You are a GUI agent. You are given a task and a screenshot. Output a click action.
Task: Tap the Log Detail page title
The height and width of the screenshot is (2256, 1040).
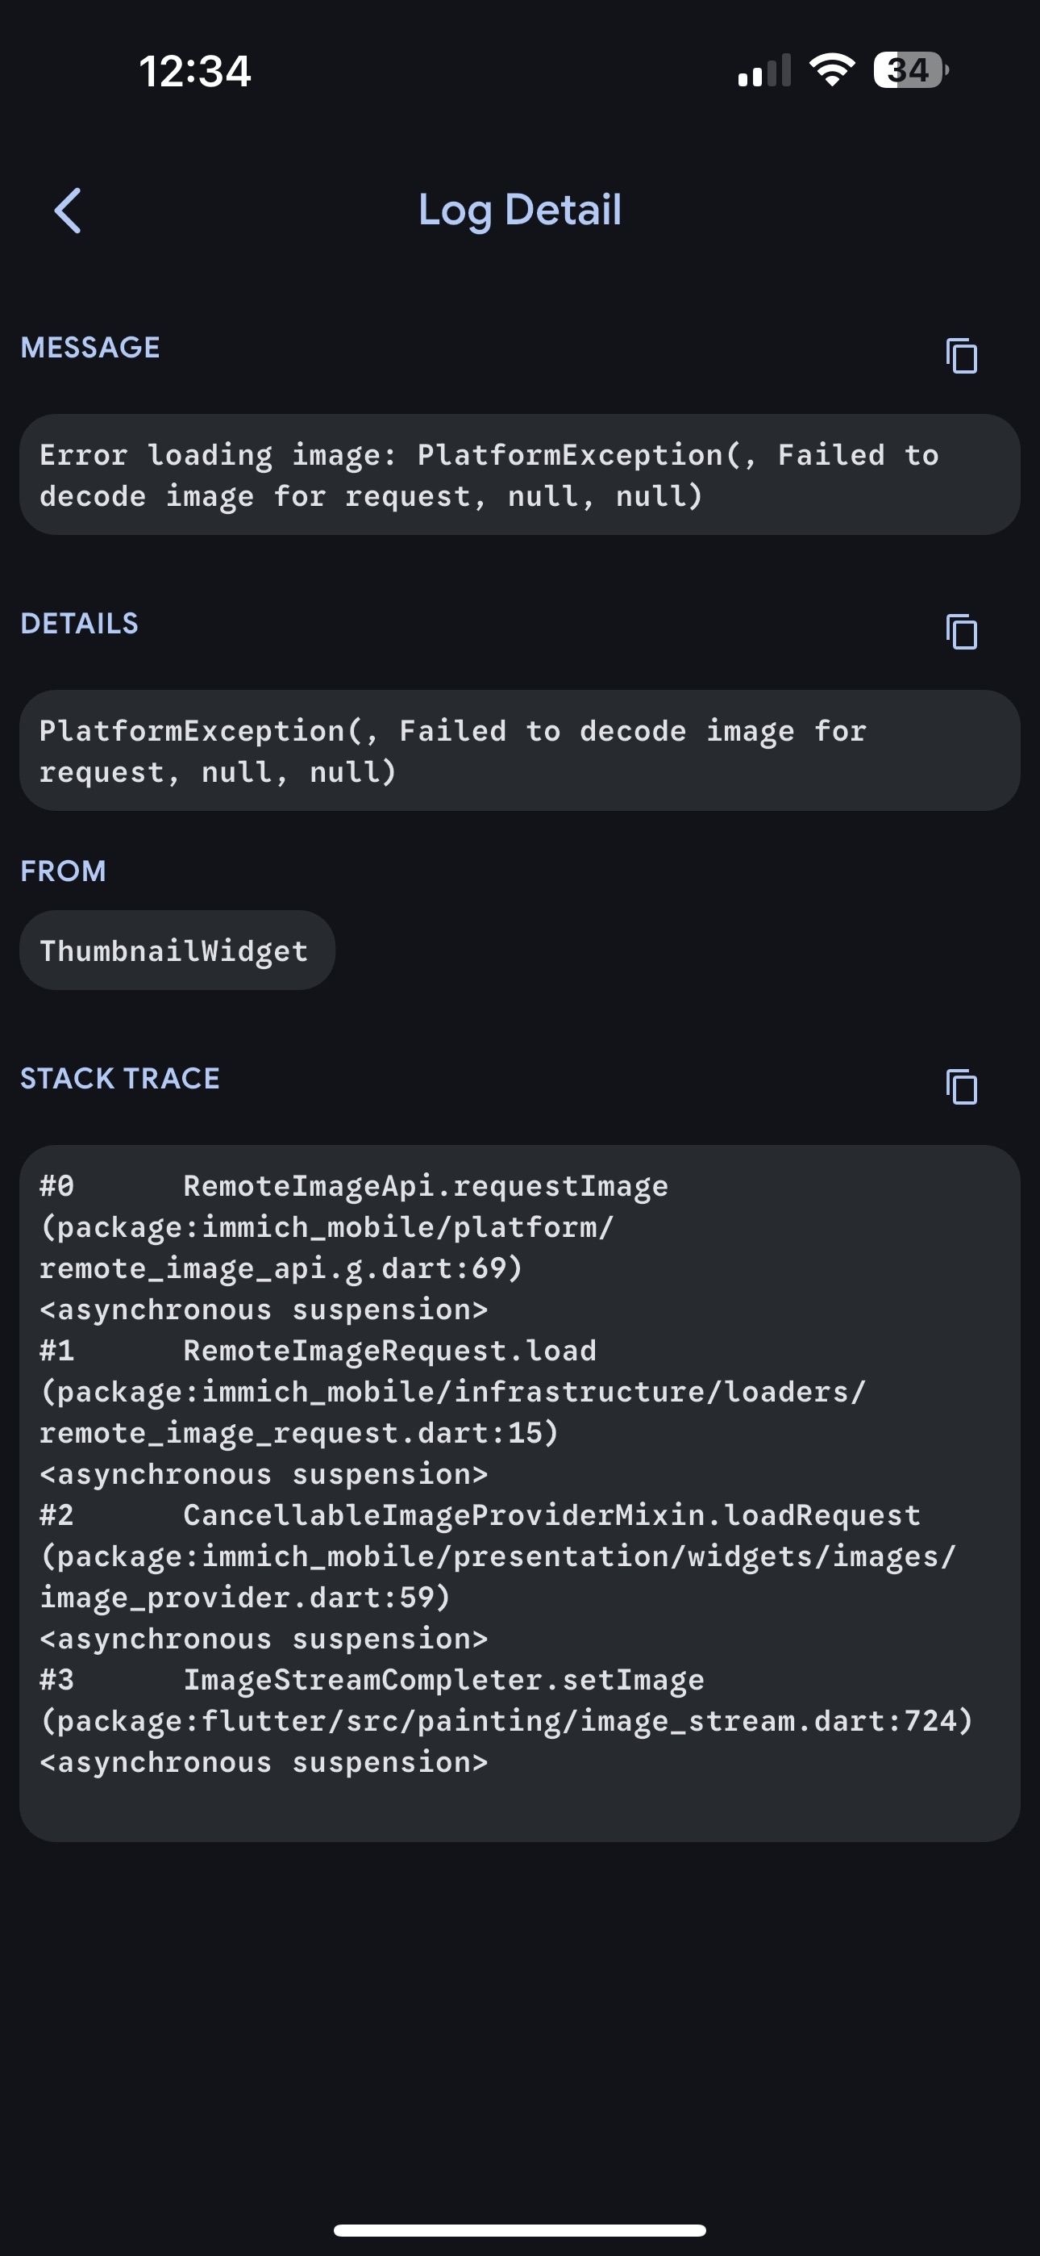tap(520, 210)
